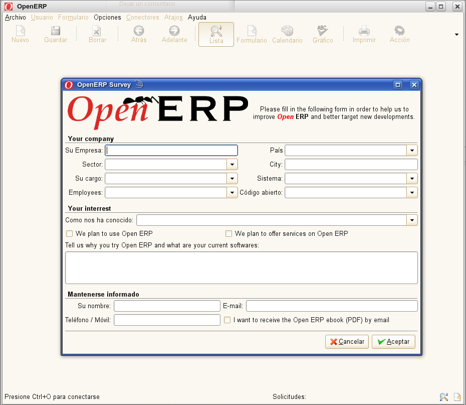Viewport: 466px width, 405px height.
Task: Open the Usuario menu
Action: [x=42, y=17]
